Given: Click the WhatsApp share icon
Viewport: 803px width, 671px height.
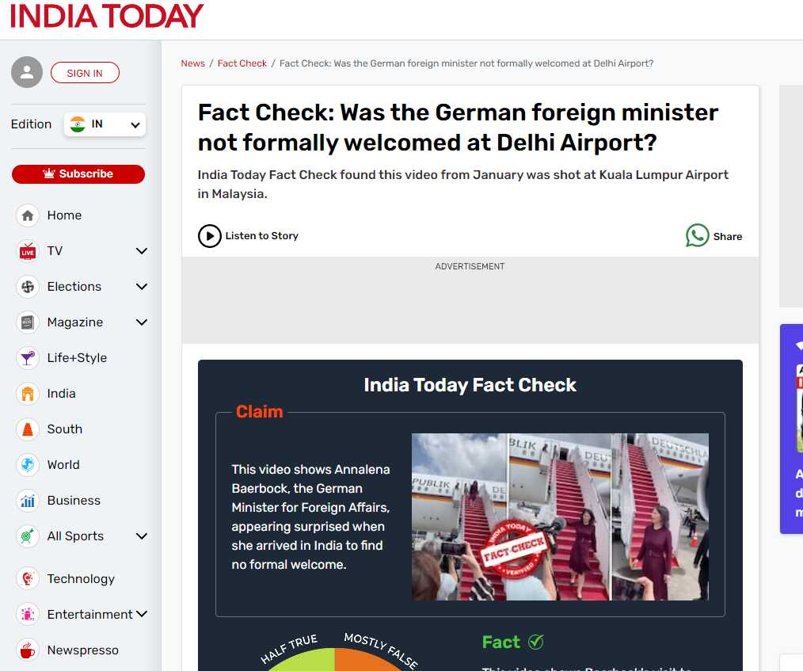Looking at the screenshot, I should tap(697, 235).
